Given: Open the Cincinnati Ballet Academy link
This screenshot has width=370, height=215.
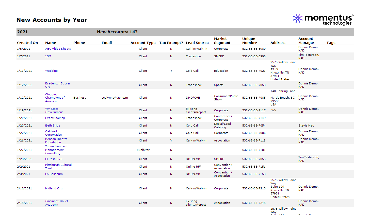Looking at the screenshot, I should [57, 203].
